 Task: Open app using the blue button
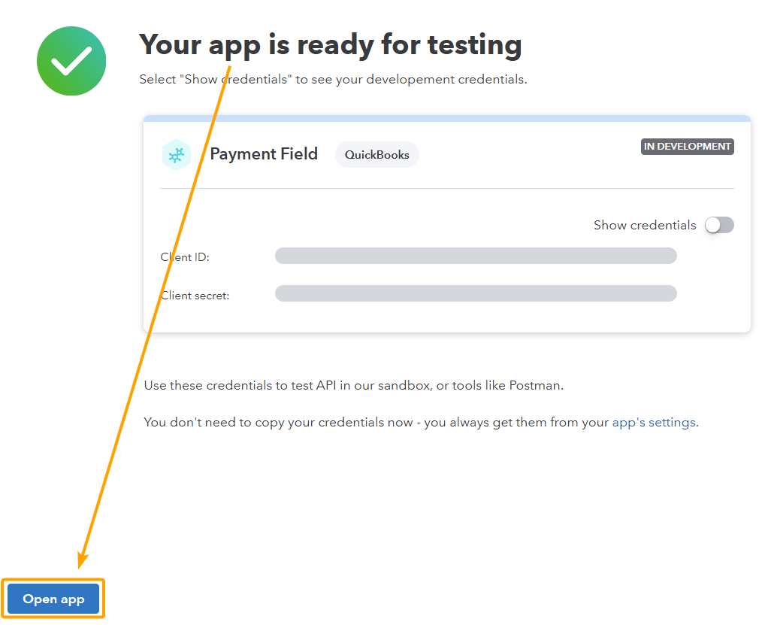(x=53, y=599)
